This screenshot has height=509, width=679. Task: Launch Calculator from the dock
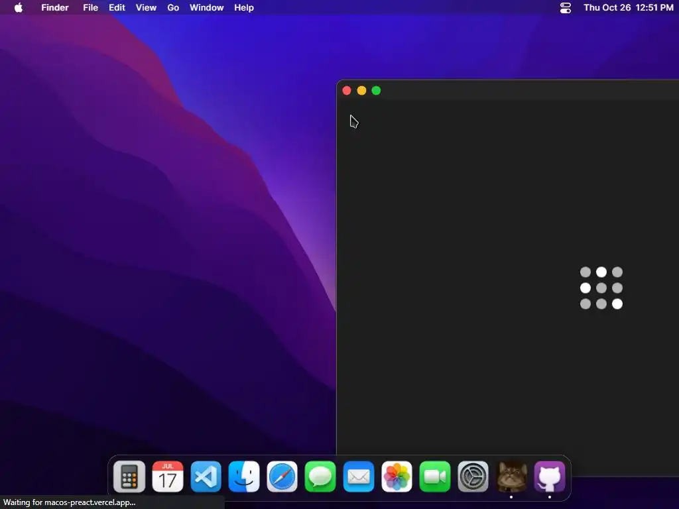(129, 477)
